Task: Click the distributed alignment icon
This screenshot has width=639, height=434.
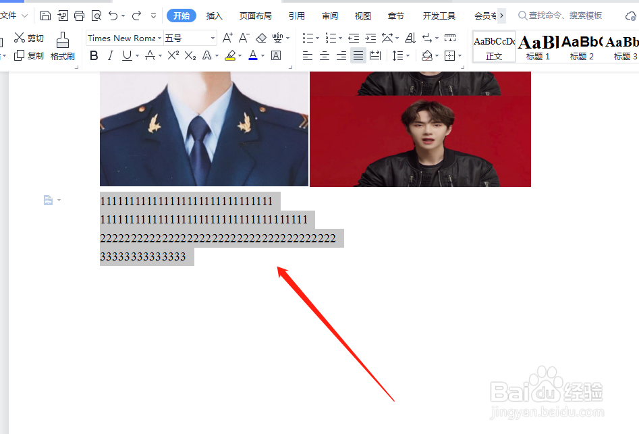Action: click(375, 55)
